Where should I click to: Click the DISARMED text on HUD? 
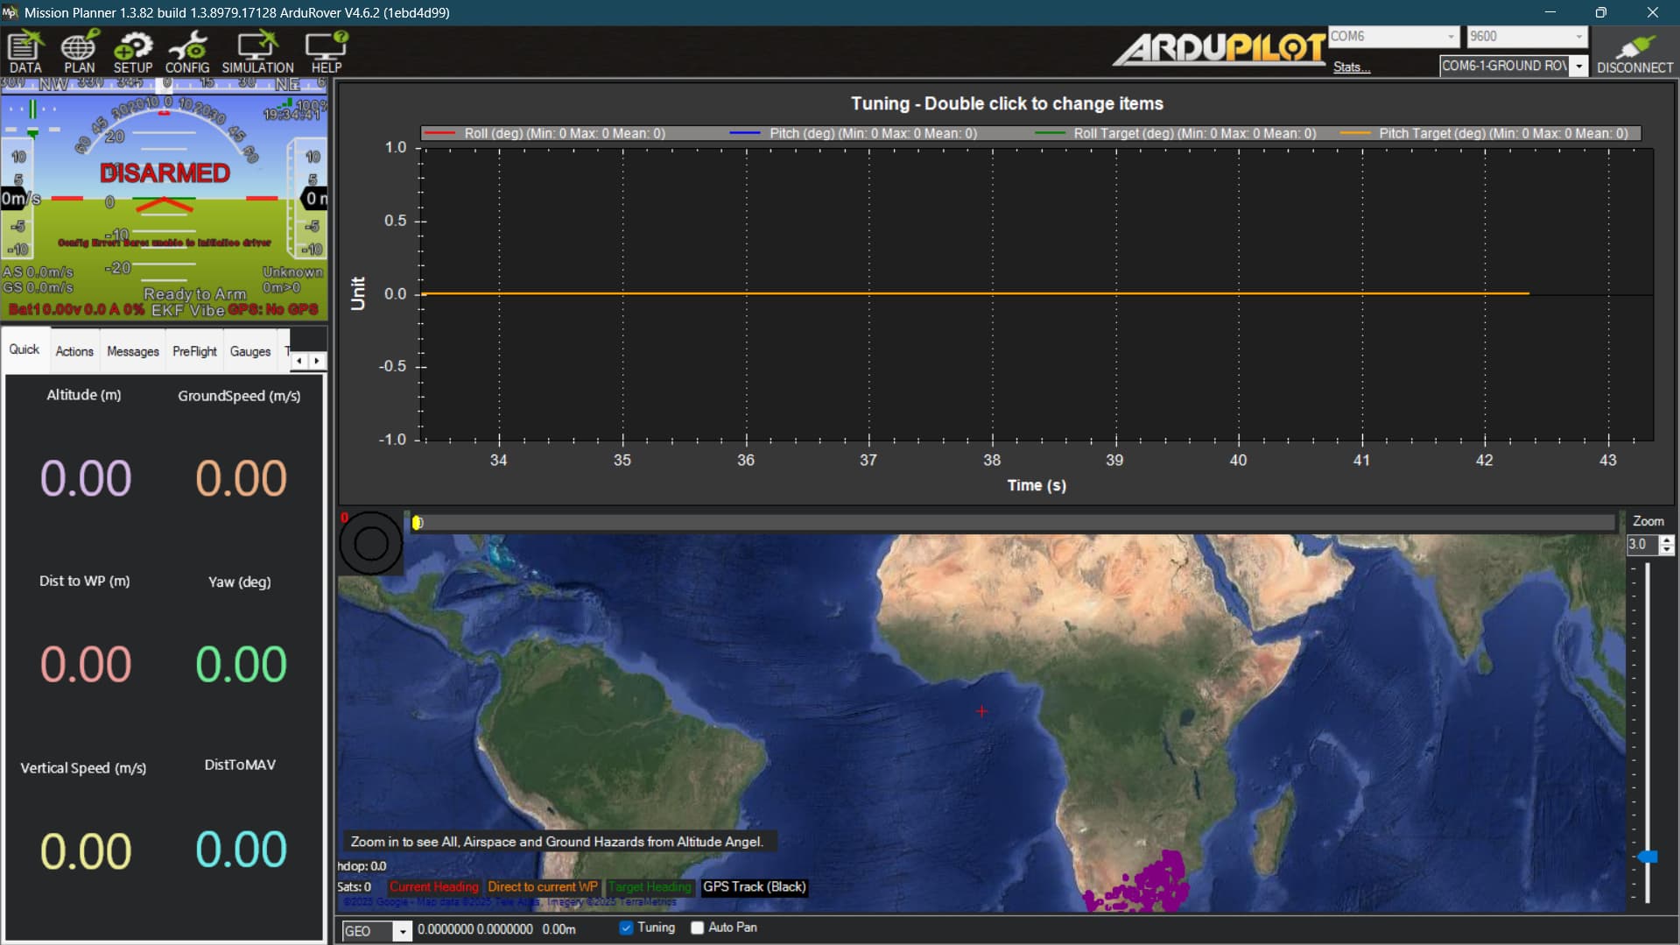165,173
